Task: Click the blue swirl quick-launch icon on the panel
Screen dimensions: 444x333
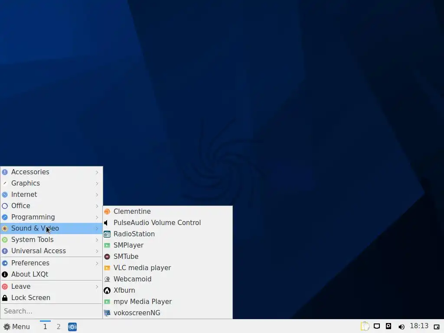Action: (72, 327)
